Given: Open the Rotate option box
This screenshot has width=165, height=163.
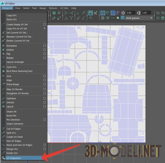Looking at the screenshot, I should click(x=45, y=58).
